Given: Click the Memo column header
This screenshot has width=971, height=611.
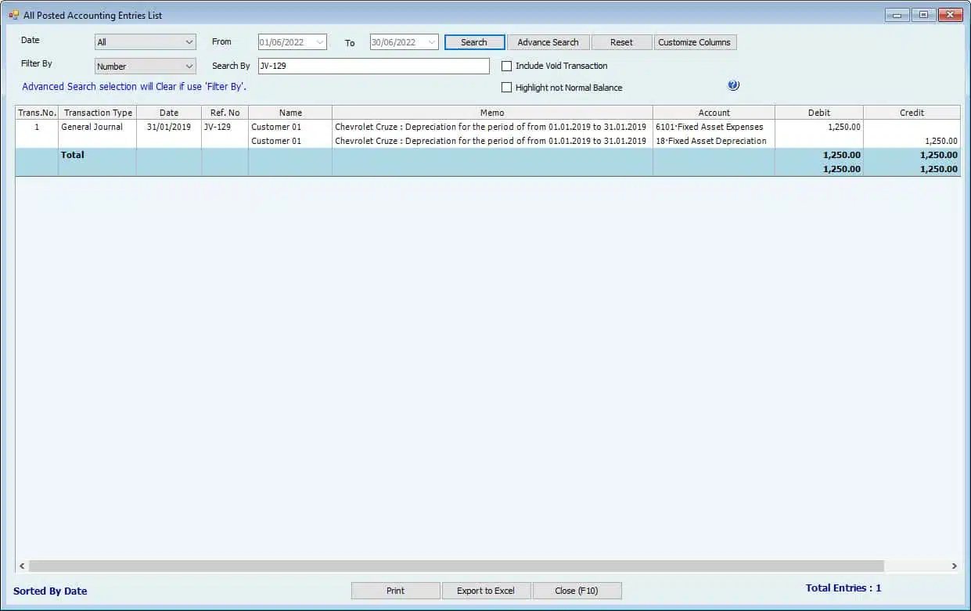Looking at the screenshot, I should [492, 113].
